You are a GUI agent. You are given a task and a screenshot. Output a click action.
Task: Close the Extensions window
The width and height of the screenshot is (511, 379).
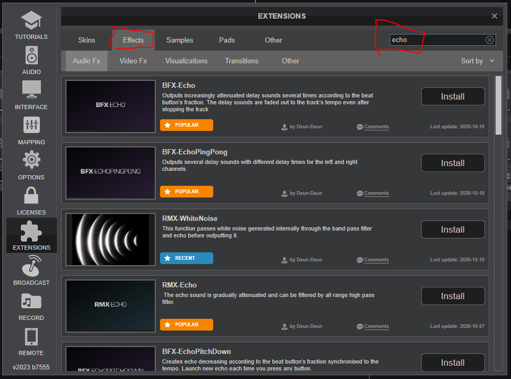tap(495, 16)
